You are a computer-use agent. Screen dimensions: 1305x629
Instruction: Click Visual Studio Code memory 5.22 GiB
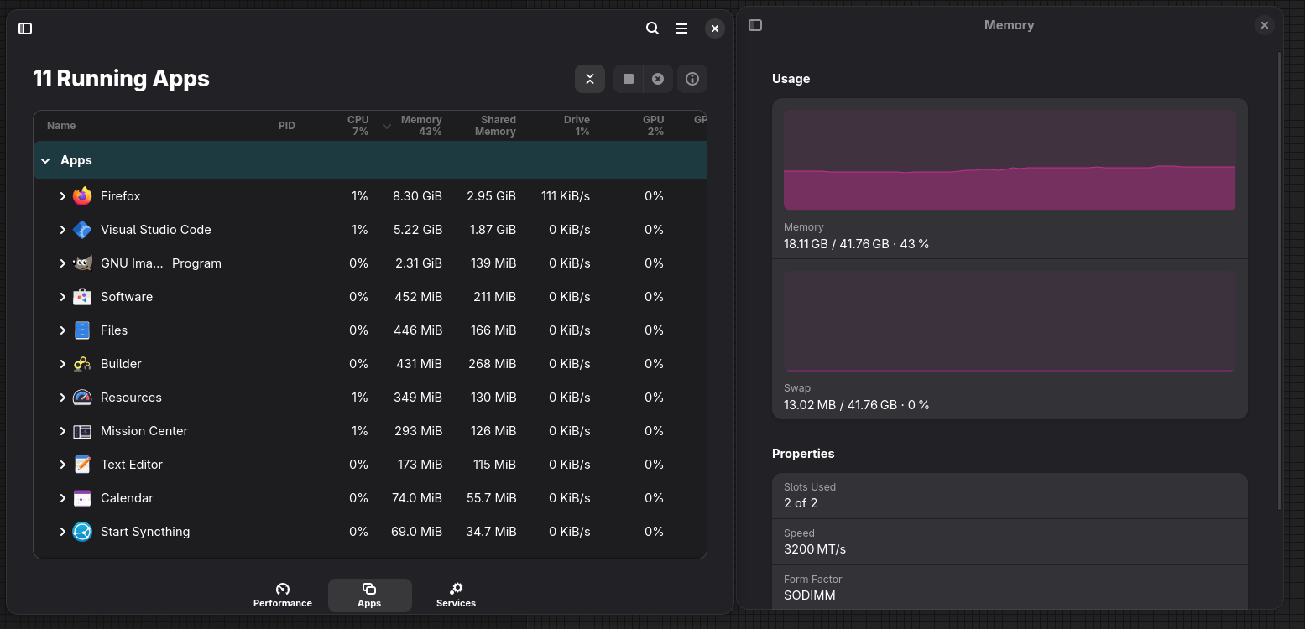coord(417,230)
